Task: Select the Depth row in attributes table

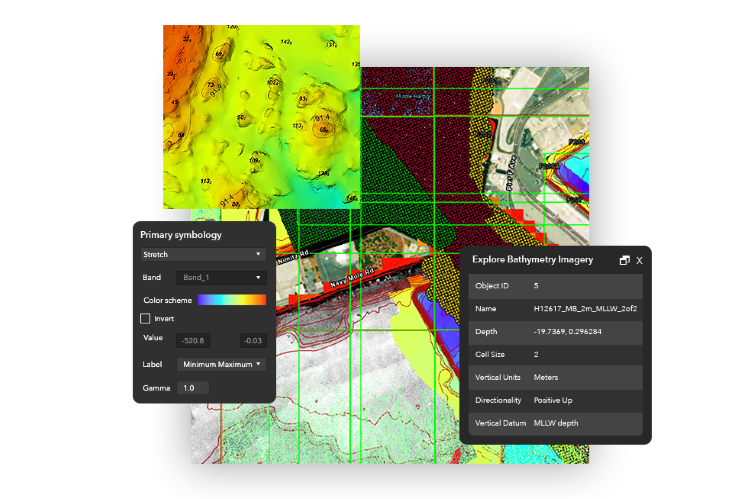Action: point(555,332)
